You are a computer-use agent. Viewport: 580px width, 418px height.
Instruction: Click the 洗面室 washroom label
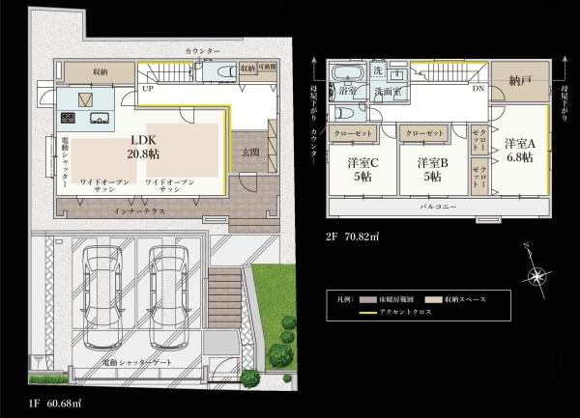tap(388, 92)
